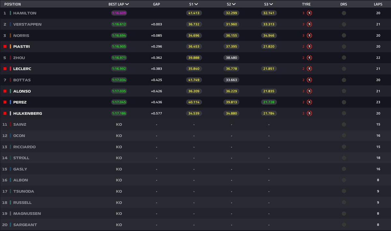Click Hulkenberg's soft tyre icon
Image resolution: width=391 pixels, height=231 pixels.
point(309,113)
